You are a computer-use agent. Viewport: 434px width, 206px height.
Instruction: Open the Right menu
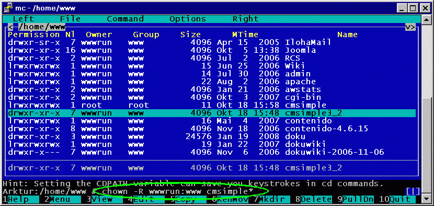246,19
